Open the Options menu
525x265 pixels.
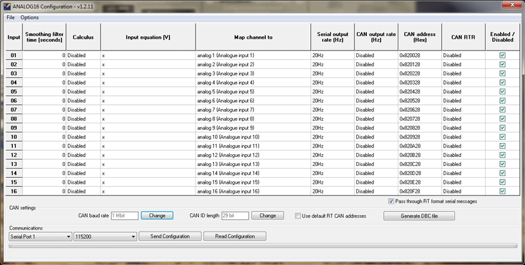pyautogui.click(x=30, y=17)
